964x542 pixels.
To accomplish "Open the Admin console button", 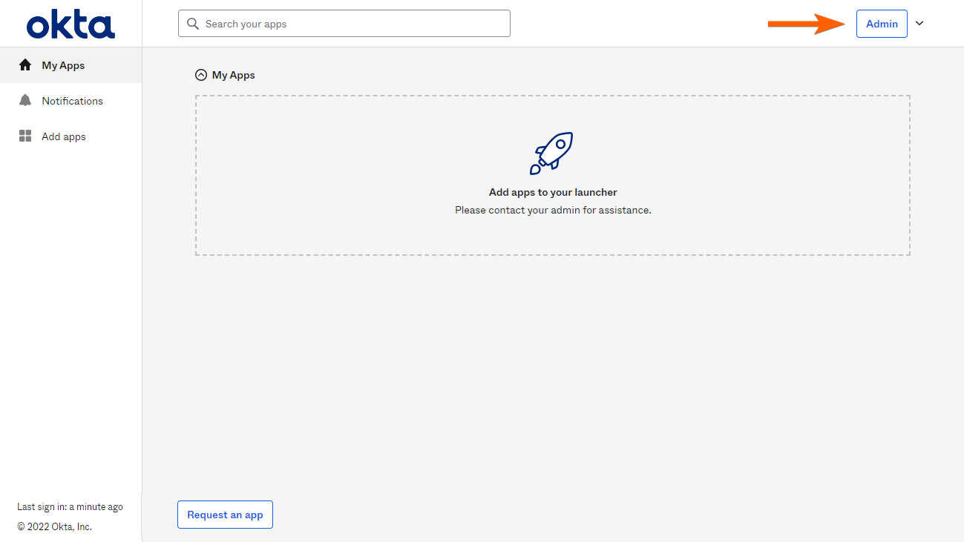I will pyautogui.click(x=882, y=24).
